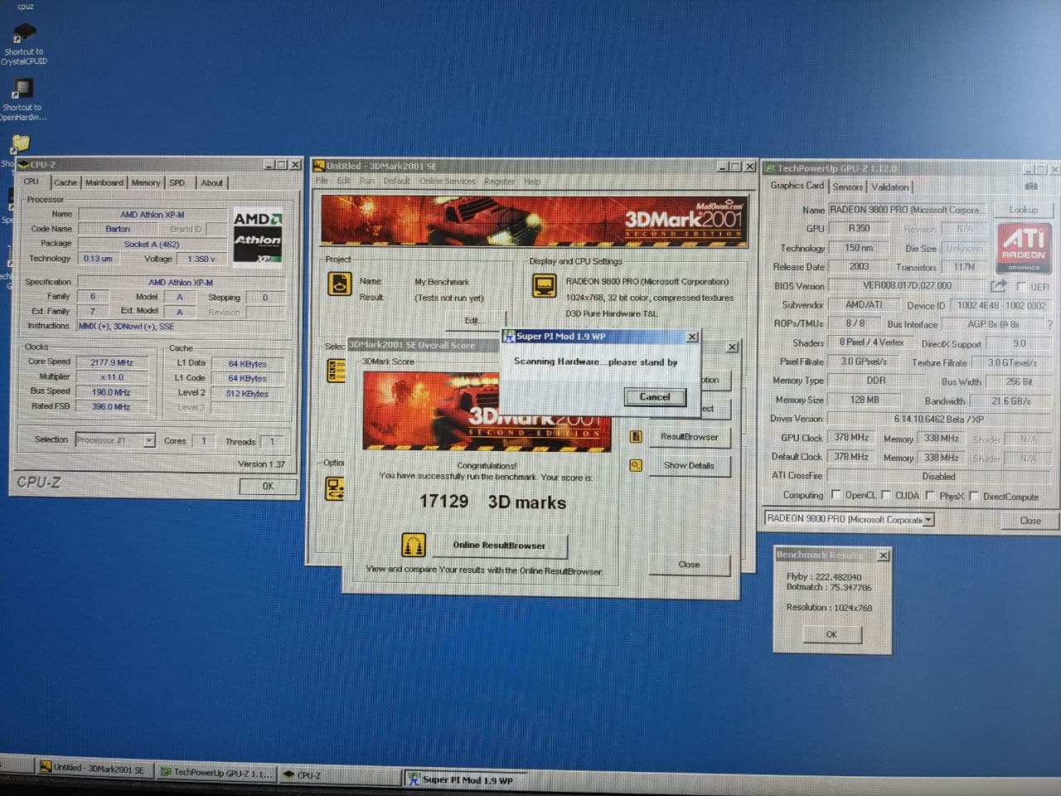Screen dimensions: 1061x796
Task: Open the Default menu in 3DMark2001 SE
Action: pos(396,181)
